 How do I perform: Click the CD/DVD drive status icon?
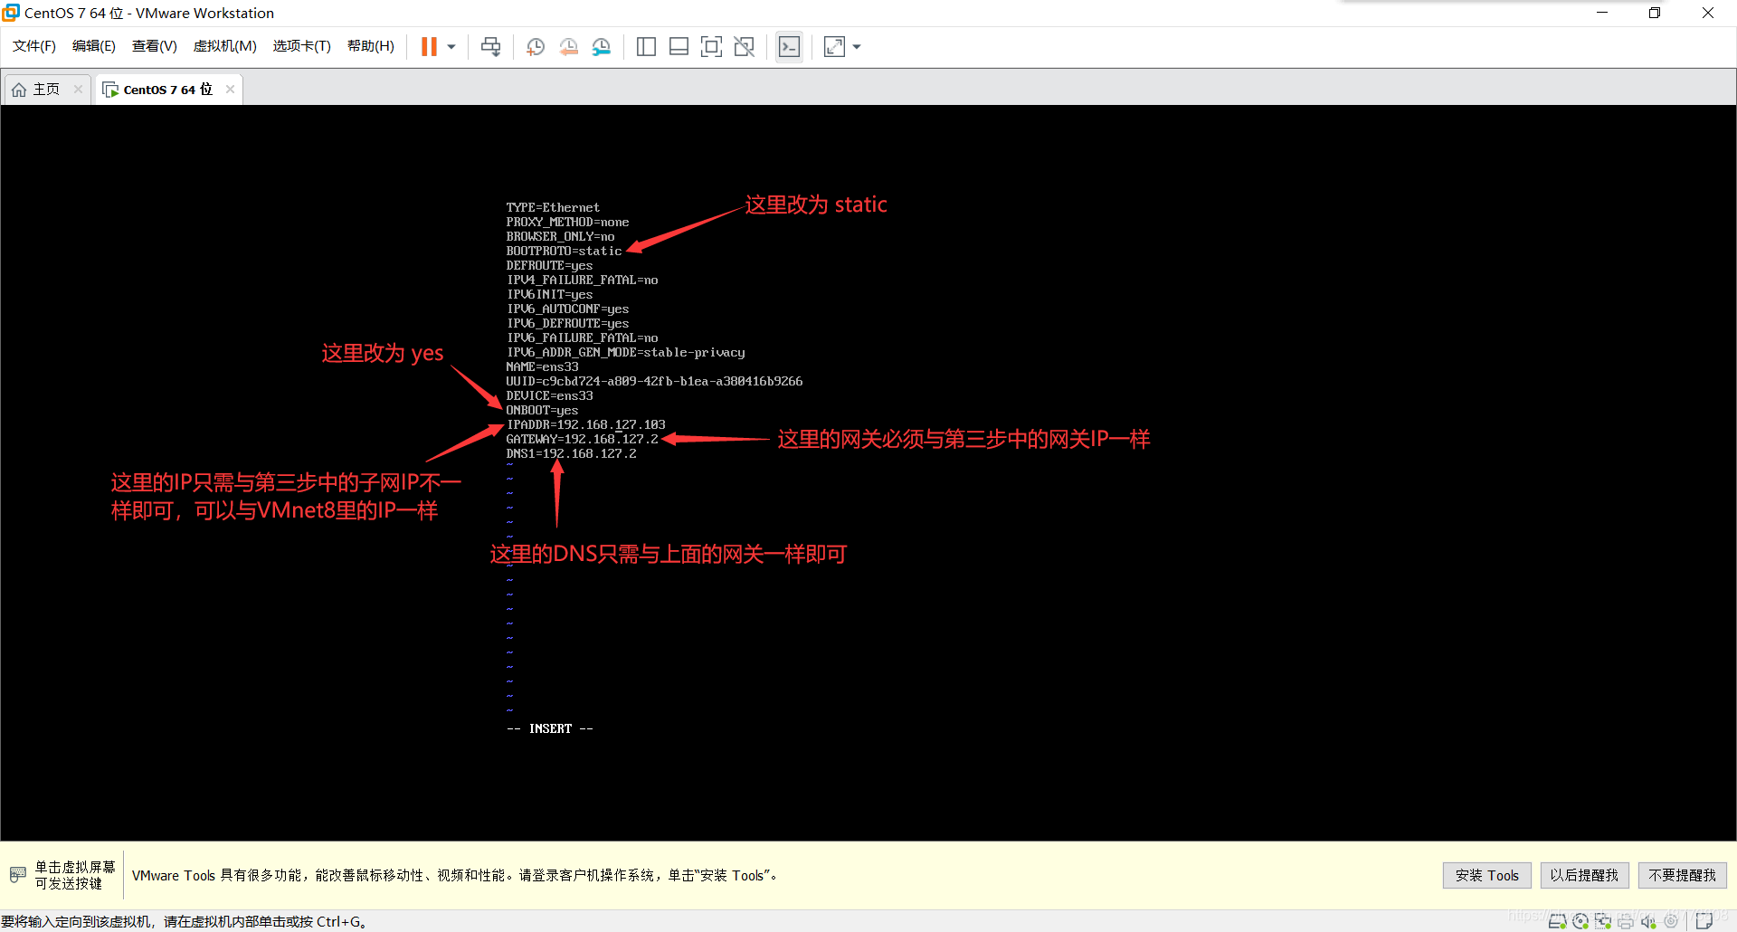point(1580,921)
